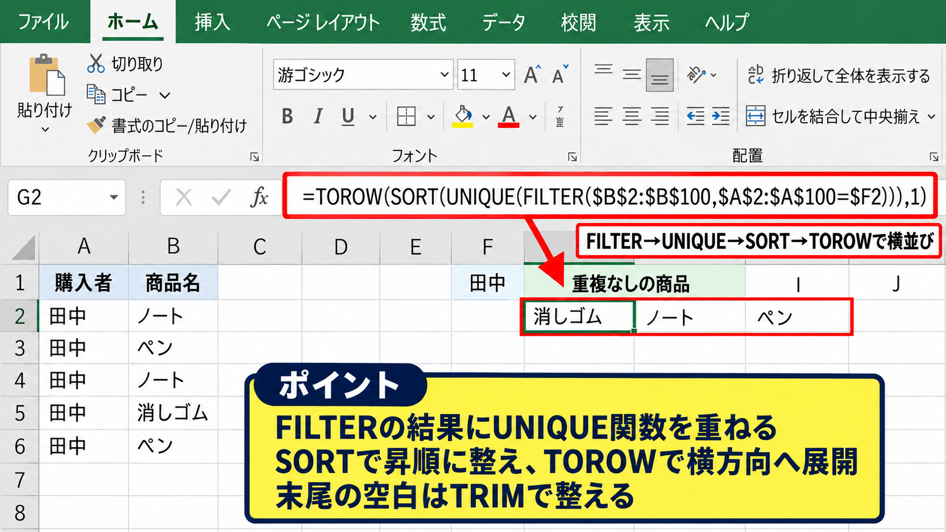Select cell G2 containing 消しゴム

tap(578, 316)
